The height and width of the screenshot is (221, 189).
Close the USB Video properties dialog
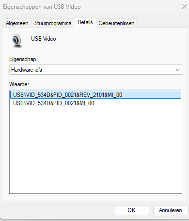[184, 7]
